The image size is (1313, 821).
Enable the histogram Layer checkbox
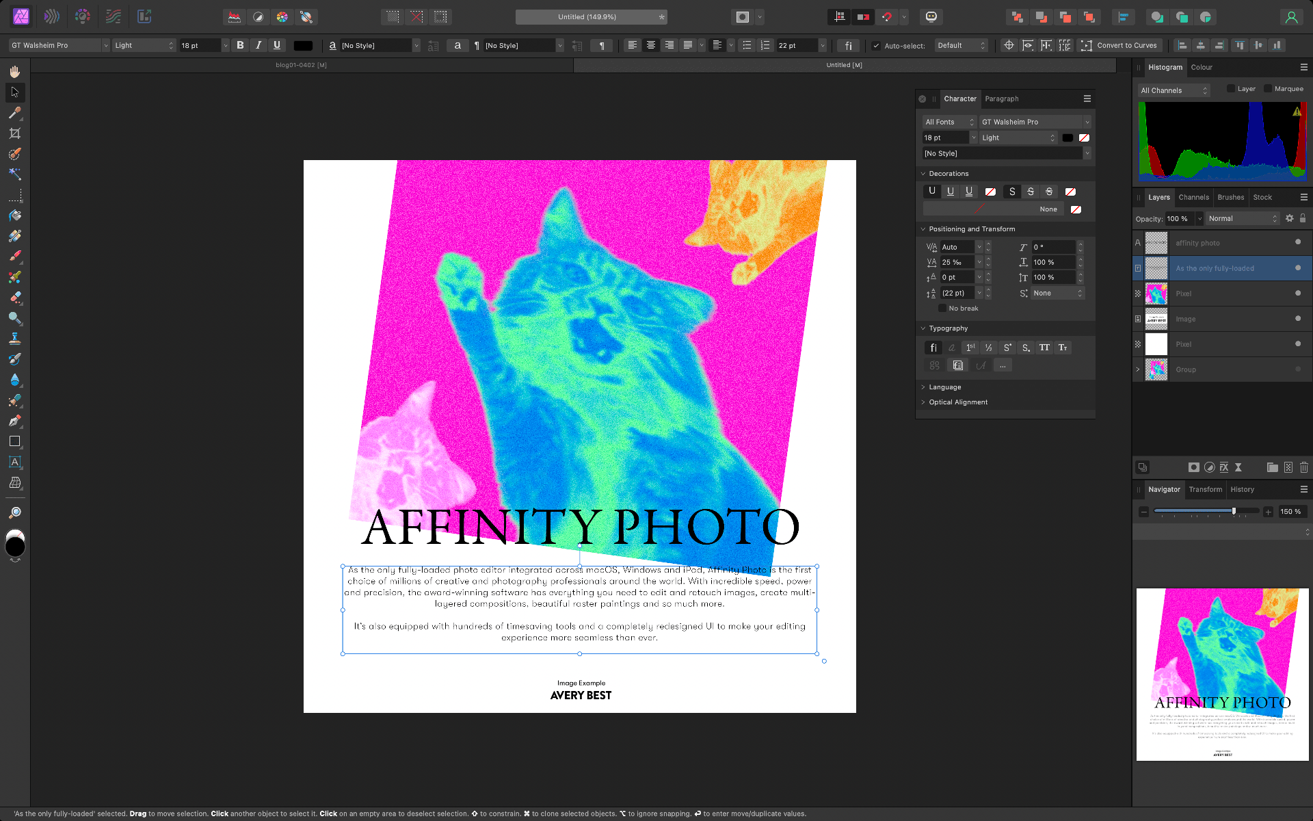tap(1231, 89)
